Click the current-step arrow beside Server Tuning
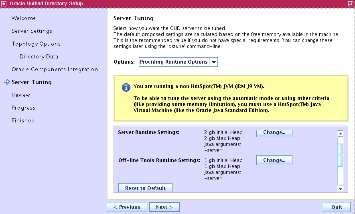The width and height of the screenshot is (355, 214). coord(7,82)
